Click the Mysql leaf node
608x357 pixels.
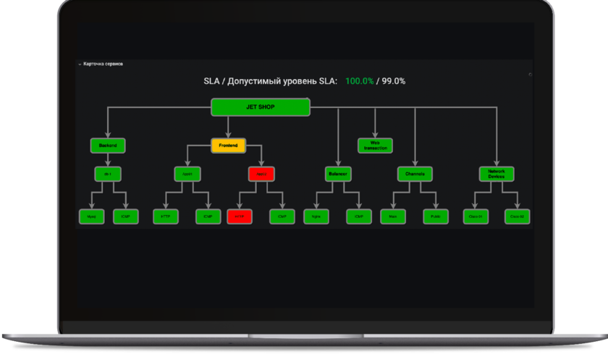(91, 216)
